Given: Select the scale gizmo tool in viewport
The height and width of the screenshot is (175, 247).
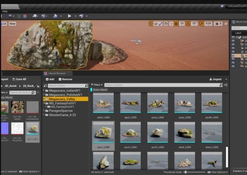Looking at the screenshot, I should click(161, 24).
